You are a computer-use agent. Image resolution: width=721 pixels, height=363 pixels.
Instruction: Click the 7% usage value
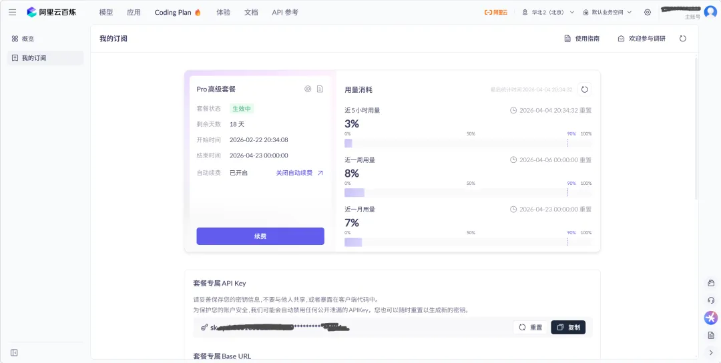(352, 224)
